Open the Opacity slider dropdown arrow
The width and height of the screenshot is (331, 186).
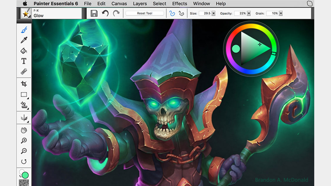tap(249, 13)
